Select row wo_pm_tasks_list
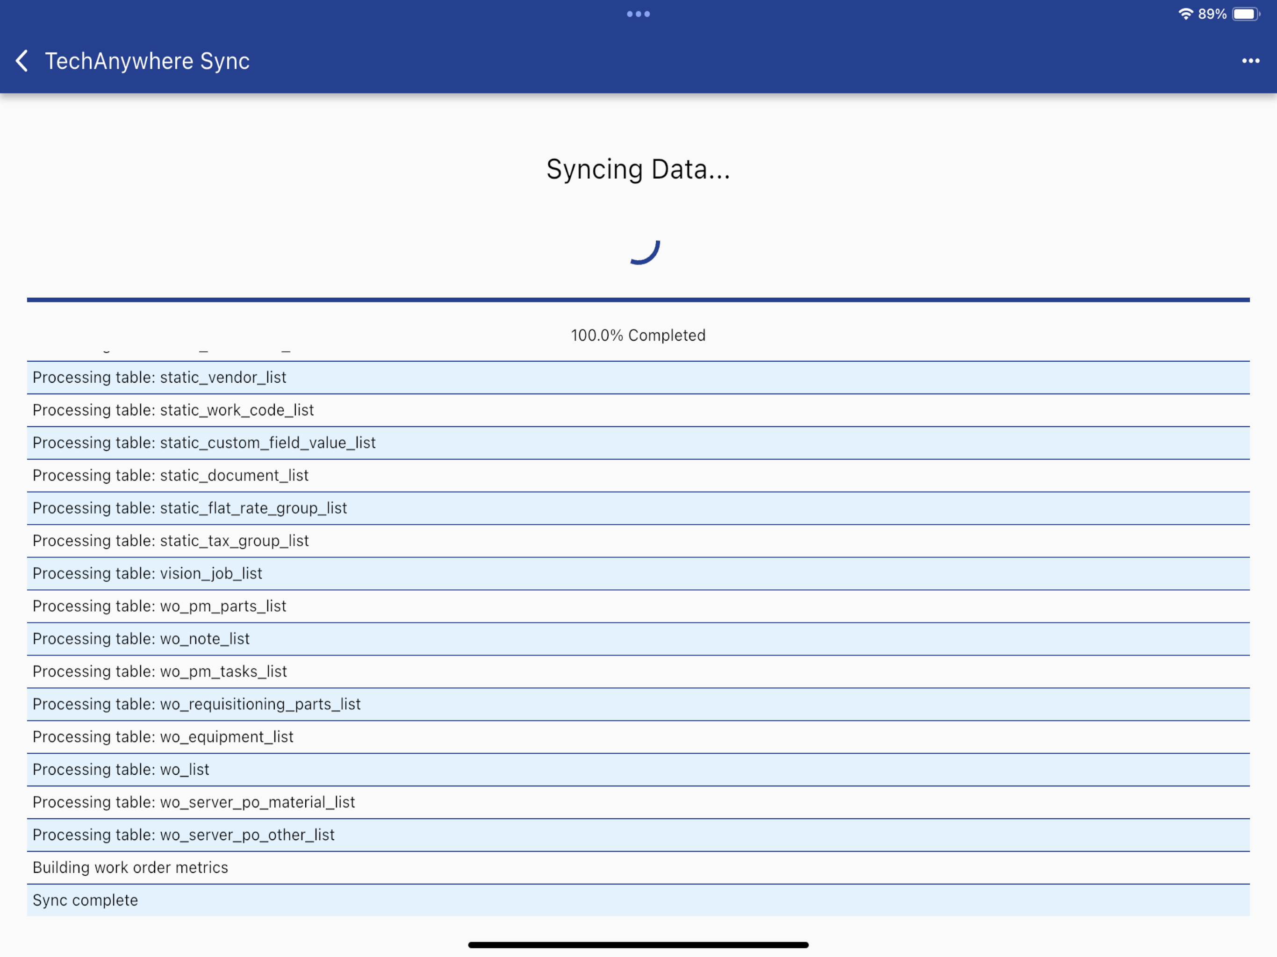The height and width of the screenshot is (957, 1277). click(638, 671)
